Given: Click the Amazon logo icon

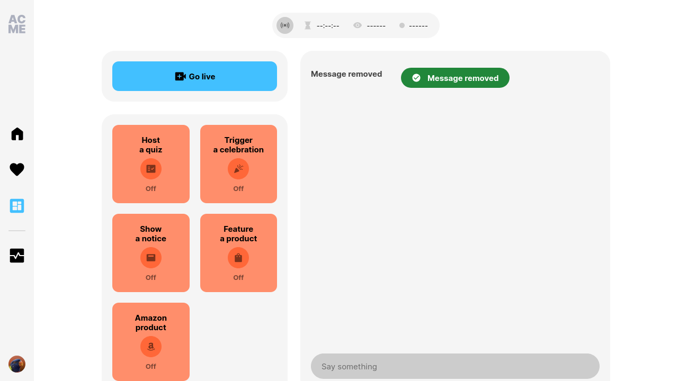Looking at the screenshot, I should [151, 347].
